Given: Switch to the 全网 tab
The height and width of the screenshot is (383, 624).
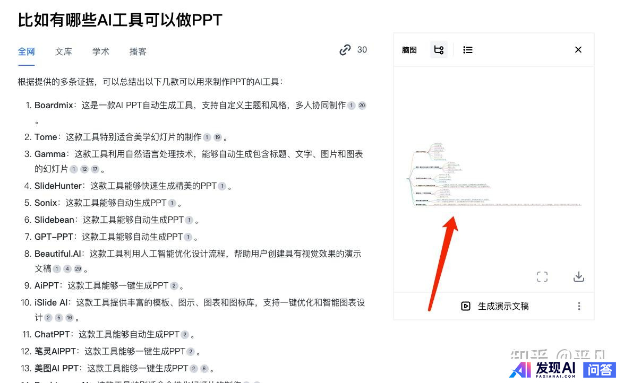Looking at the screenshot, I should point(26,51).
